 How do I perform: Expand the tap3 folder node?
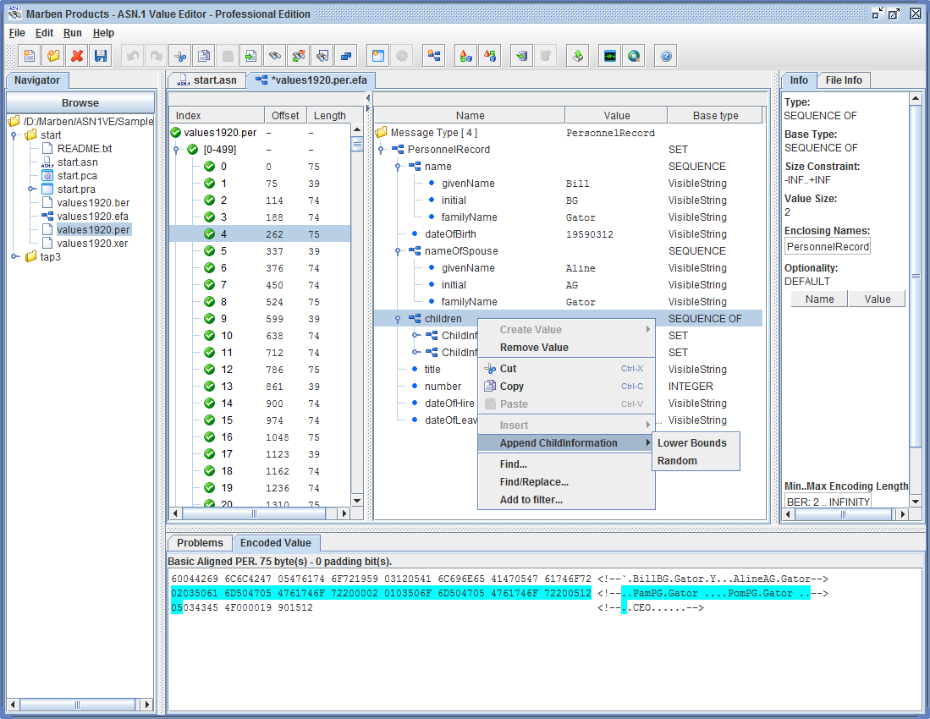point(14,256)
